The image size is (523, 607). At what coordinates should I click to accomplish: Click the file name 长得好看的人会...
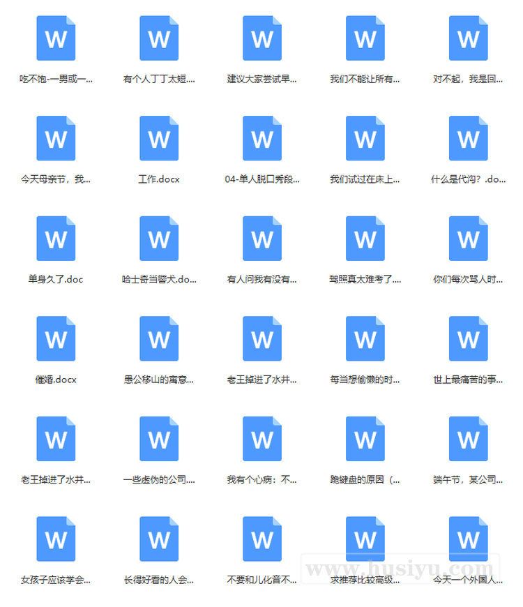(159, 580)
